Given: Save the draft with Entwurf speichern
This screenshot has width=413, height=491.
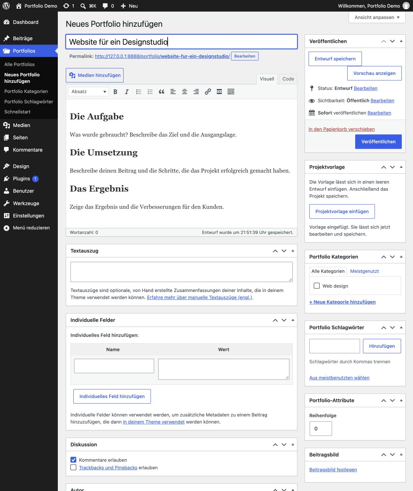Looking at the screenshot, I should 335,59.
